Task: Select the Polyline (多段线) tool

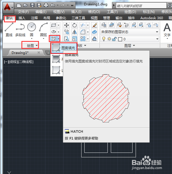Action: (20, 30)
